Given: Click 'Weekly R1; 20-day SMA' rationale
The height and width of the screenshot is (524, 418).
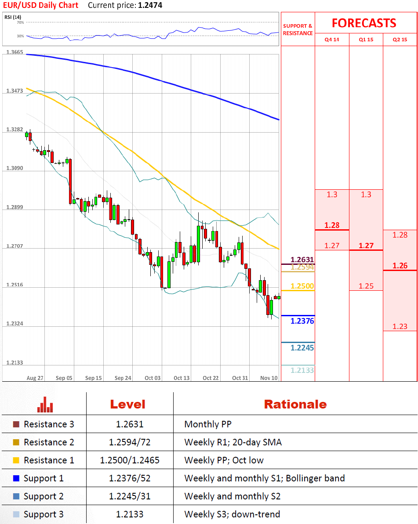Looking at the screenshot, I should coord(233,442).
